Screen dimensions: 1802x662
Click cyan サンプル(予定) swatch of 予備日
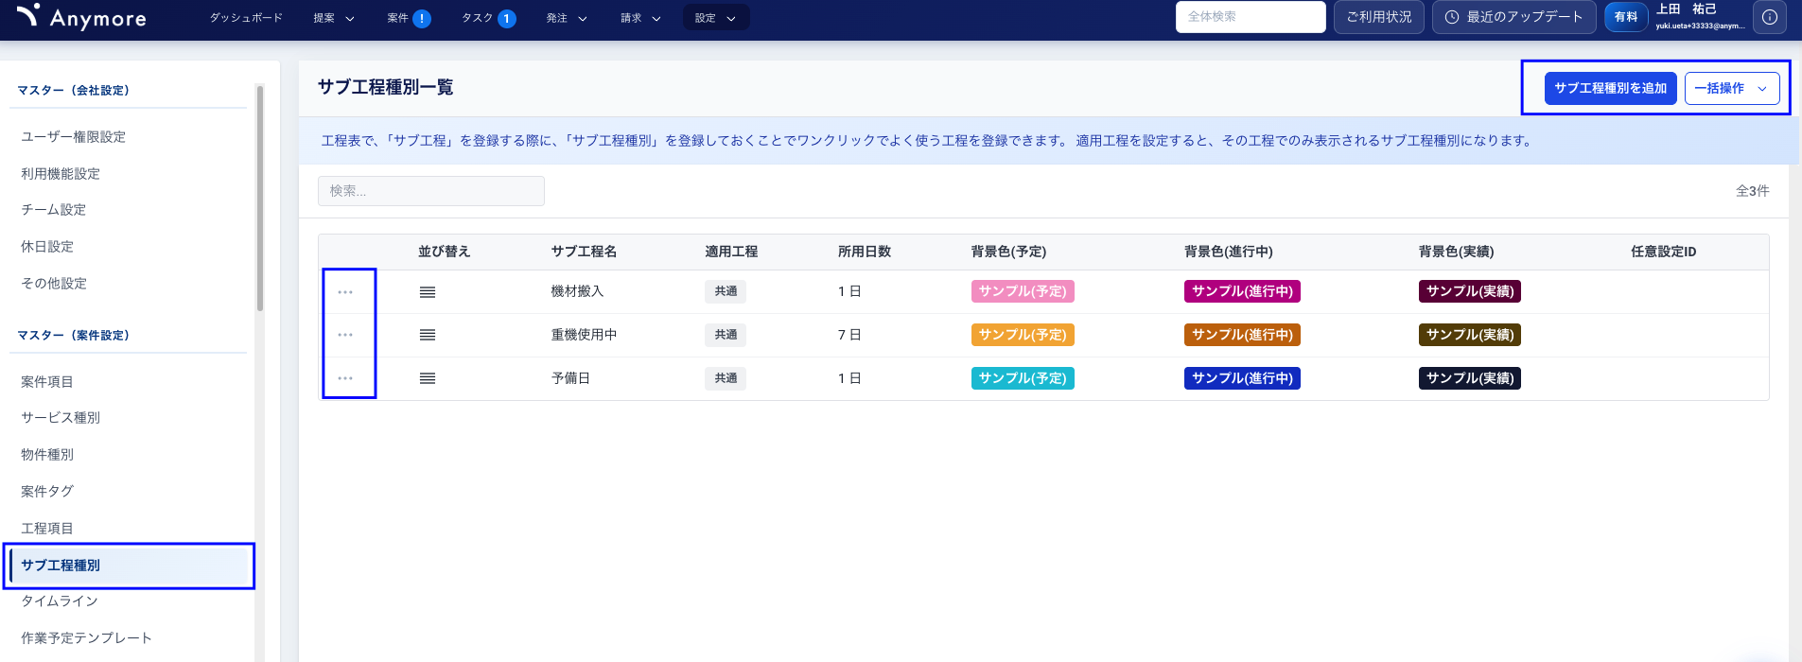(1023, 378)
